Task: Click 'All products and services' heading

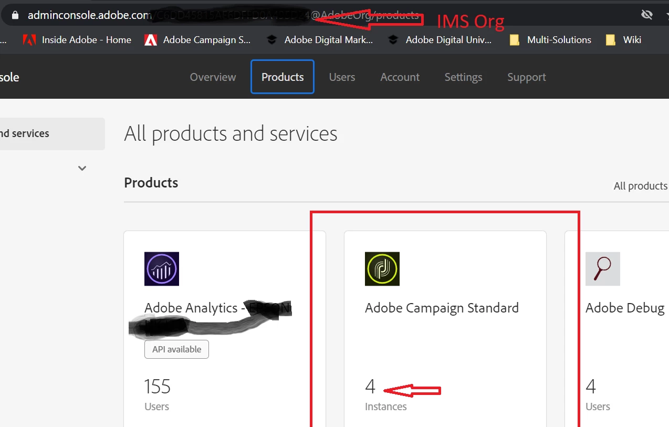Action: 231,134
